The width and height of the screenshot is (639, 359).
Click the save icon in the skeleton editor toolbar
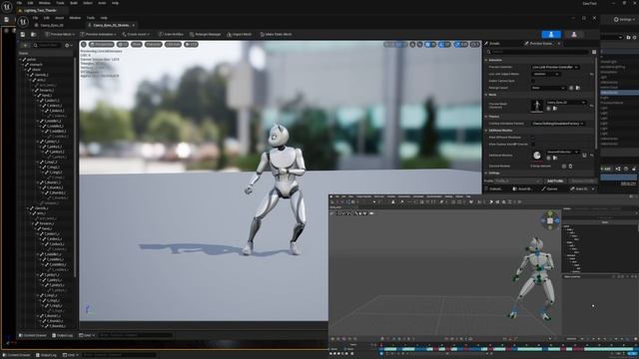(x=23, y=35)
